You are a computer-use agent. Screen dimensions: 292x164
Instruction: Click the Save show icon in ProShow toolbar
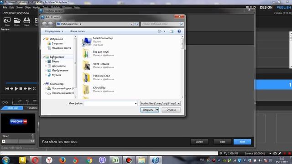coord(26,21)
